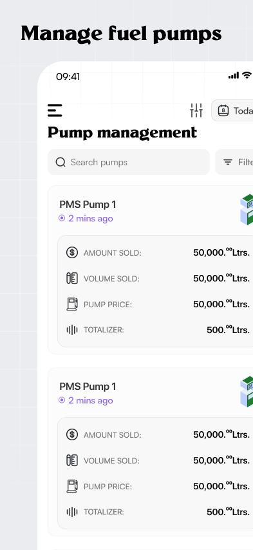Open the slider adjustments settings icon
The width and height of the screenshot is (253, 550).
click(x=196, y=110)
